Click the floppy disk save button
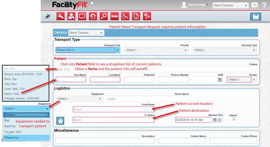 (255, 17)
